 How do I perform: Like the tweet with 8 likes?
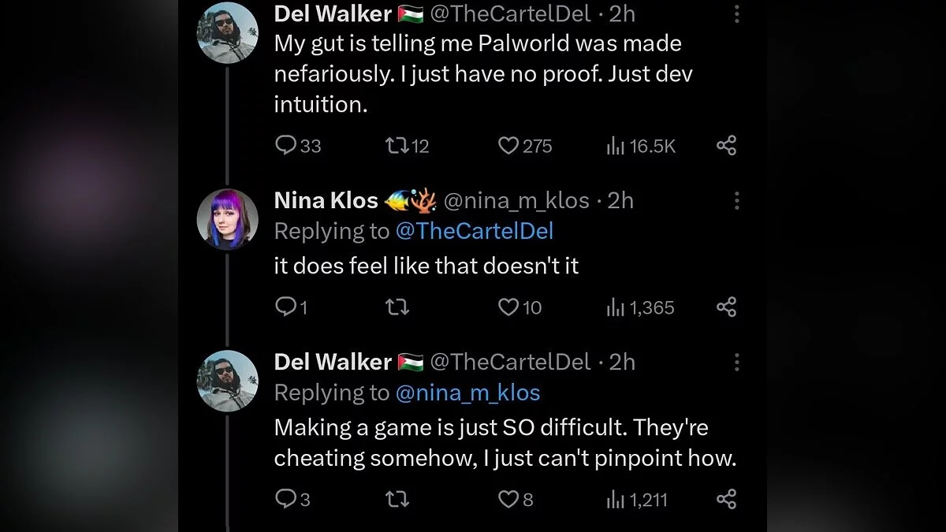click(x=509, y=500)
